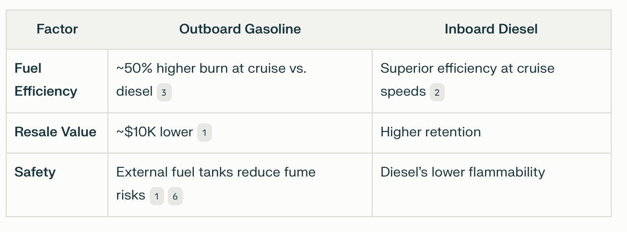Open citation 6 in the Safety row
The height and width of the screenshot is (232, 627).
[x=175, y=196]
